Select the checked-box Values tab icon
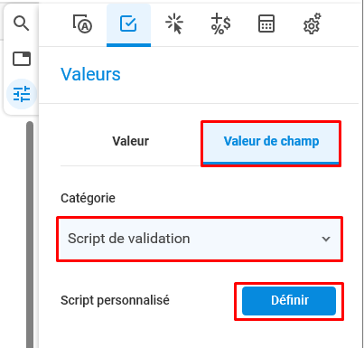This screenshot has width=364, height=348. click(128, 24)
